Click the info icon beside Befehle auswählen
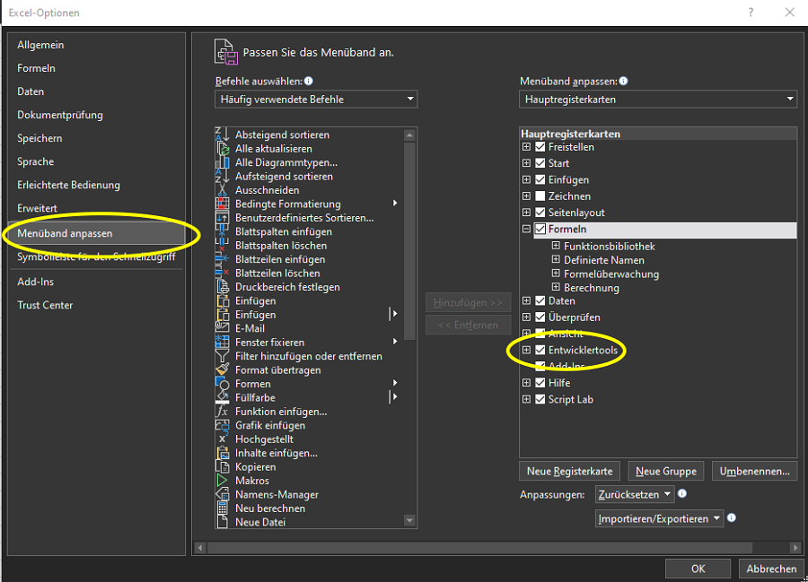 pos(309,81)
